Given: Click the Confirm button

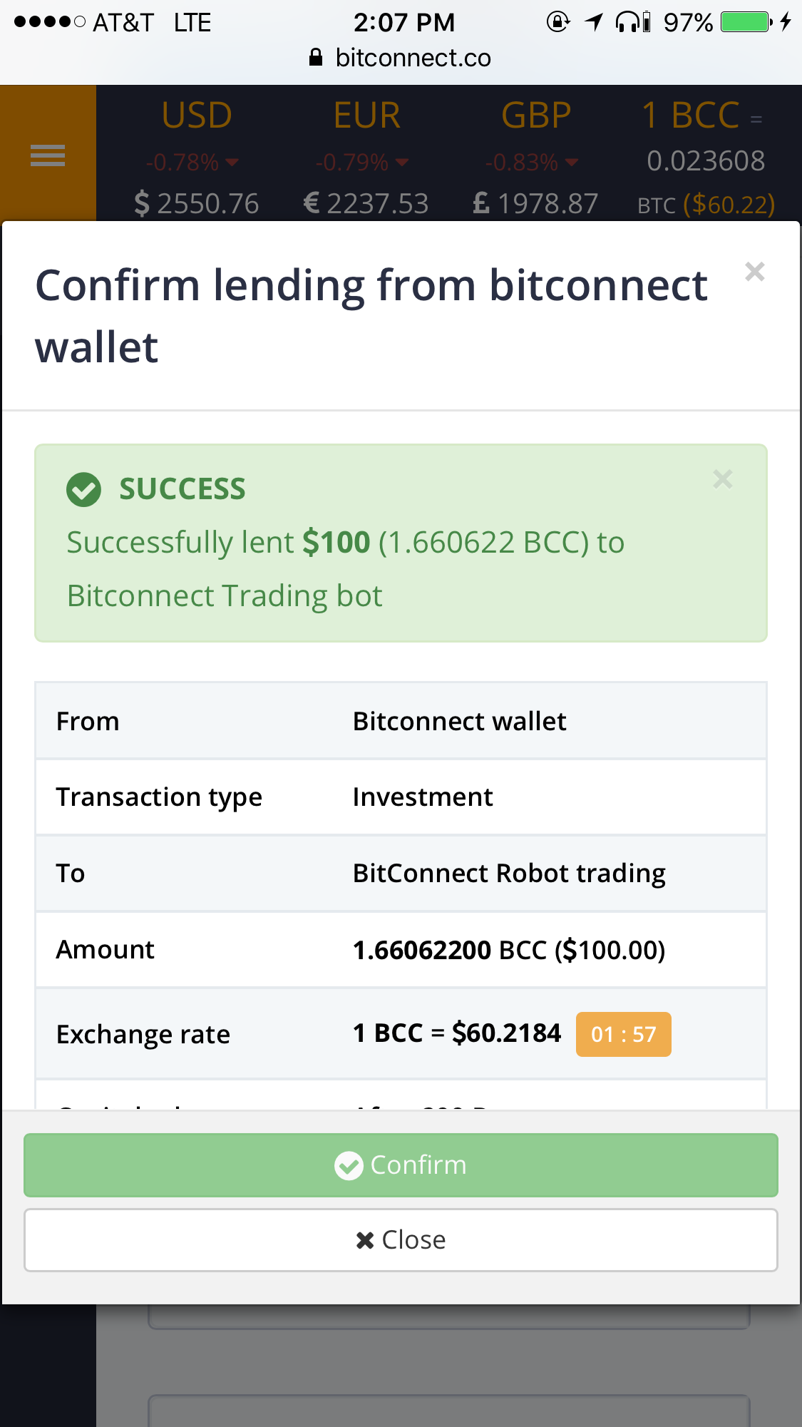Looking at the screenshot, I should tap(401, 1165).
